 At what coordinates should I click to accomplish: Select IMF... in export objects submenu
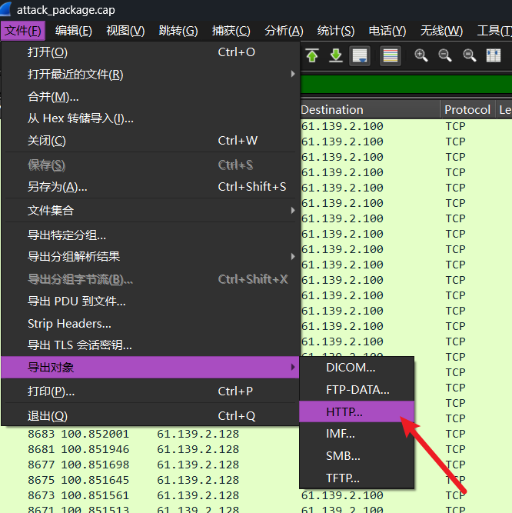tap(357, 434)
